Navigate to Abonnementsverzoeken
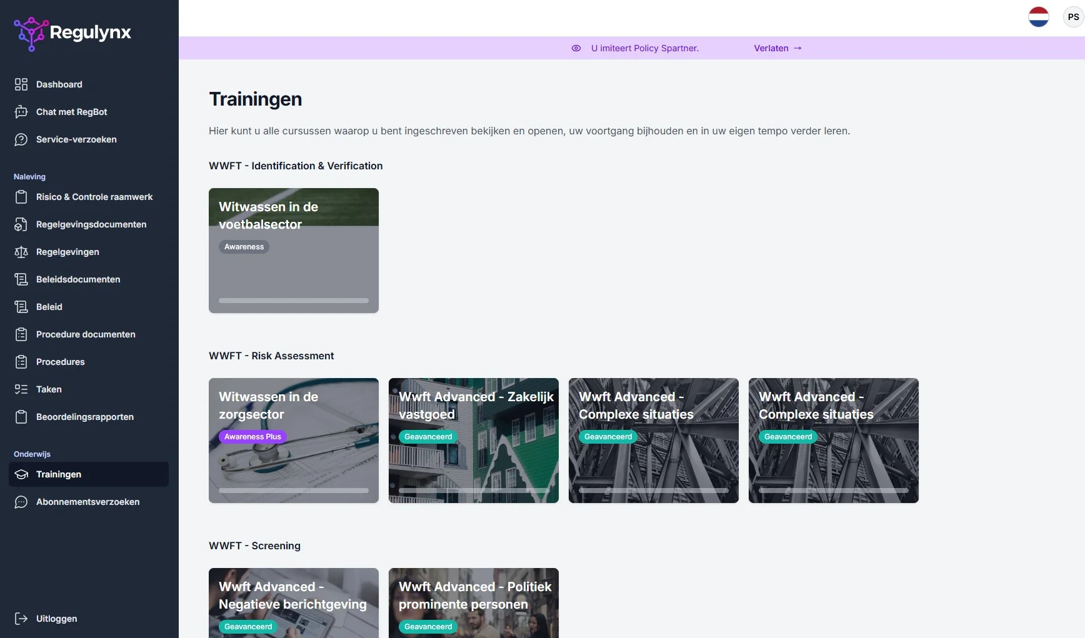This screenshot has width=1085, height=638. pos(87,502)
